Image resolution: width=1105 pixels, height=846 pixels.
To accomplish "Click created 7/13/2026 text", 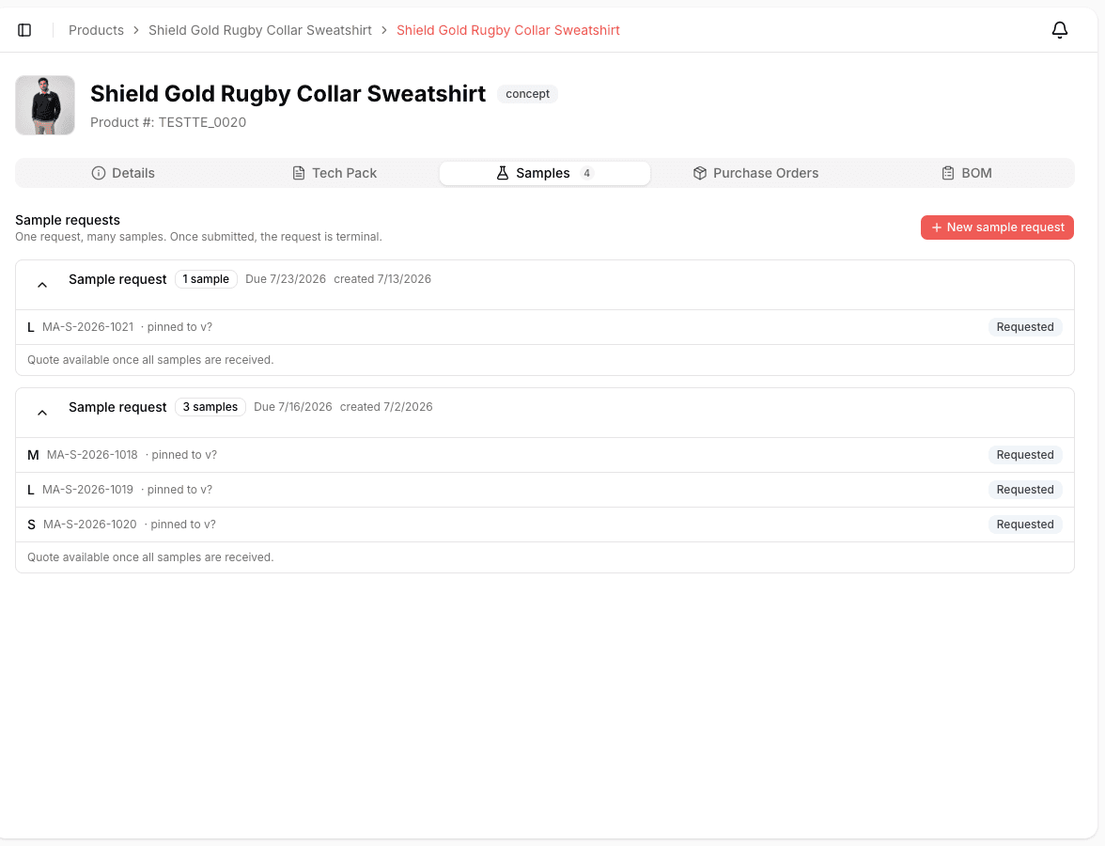I will pos(382,279).
